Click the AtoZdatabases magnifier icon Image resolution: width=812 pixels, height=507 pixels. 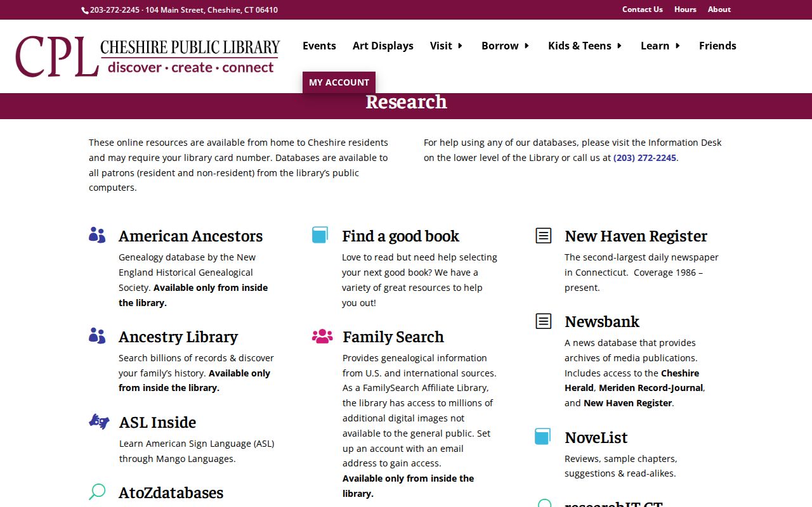coord(97,492)
